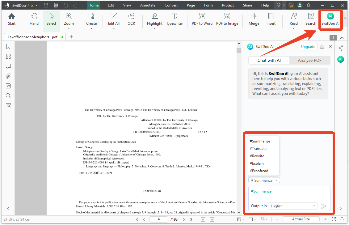The height and width of the screenshot is (225, 349).
Task: Select the Hand tool
Action: pyautogui.click(x=34, y=19)
